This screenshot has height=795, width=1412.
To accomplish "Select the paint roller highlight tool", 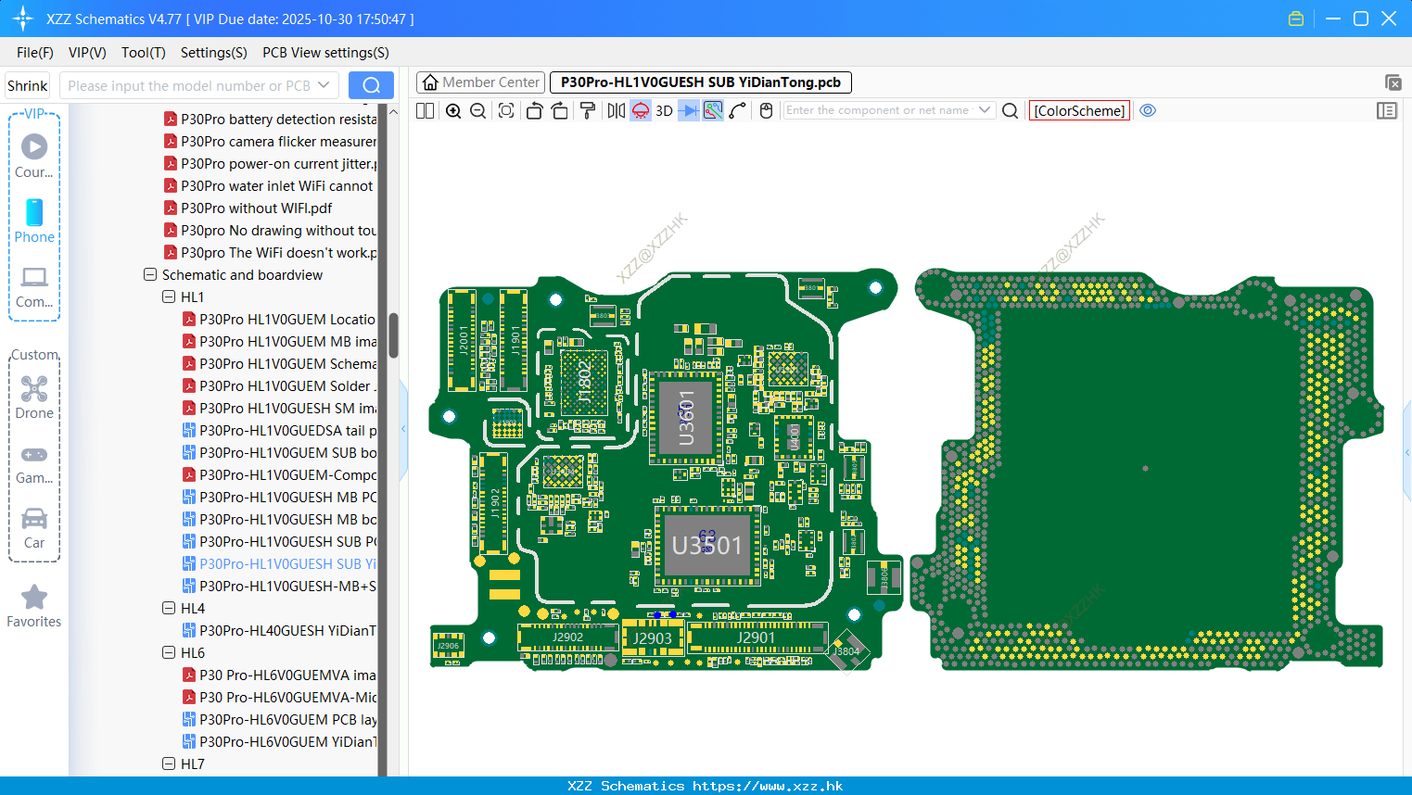I will point(587,110).
